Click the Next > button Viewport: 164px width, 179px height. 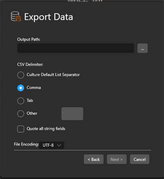(117, 159)
